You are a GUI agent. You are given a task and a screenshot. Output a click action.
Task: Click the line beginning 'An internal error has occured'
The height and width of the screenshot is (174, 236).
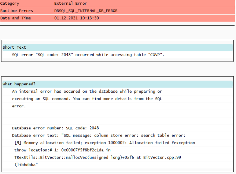pyautogui.click(x=87, y=92)
